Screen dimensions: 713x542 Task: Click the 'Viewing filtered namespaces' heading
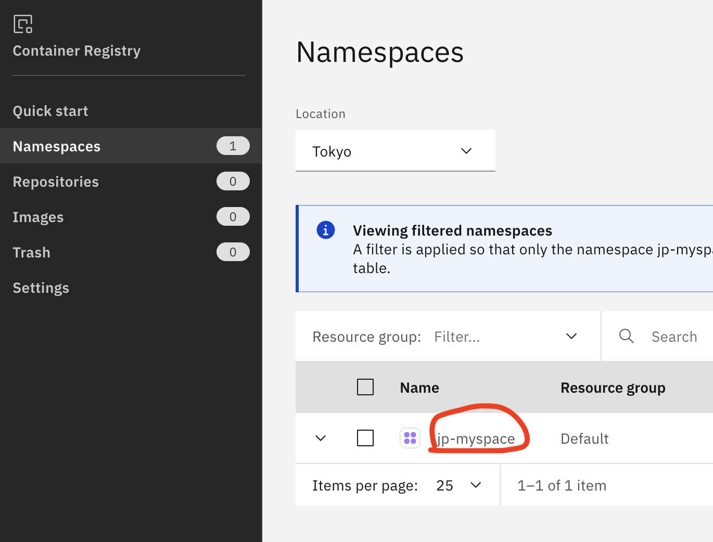[x=453, y=230]
